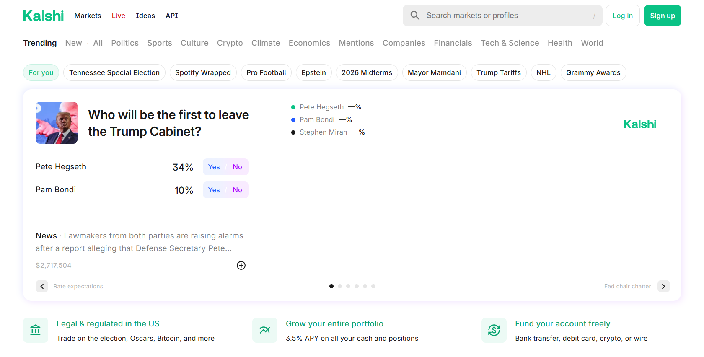
Task: Advance carousel with right chevron arrow
Action: click(663, 286)
